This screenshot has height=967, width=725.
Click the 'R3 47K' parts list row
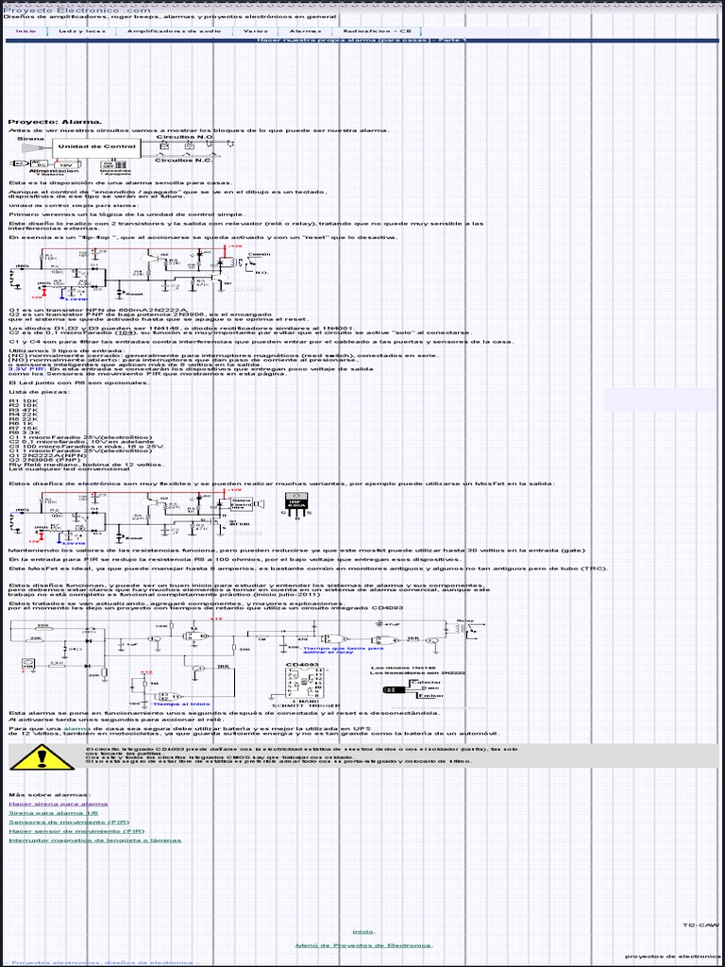tap(24, 410)
